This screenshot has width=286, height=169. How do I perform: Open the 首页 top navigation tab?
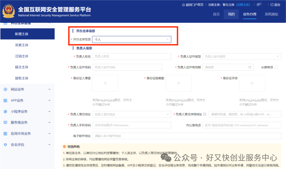coord(216,14)
